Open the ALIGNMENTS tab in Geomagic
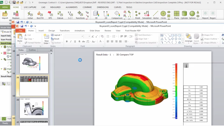224x126 pixels. 71,7
